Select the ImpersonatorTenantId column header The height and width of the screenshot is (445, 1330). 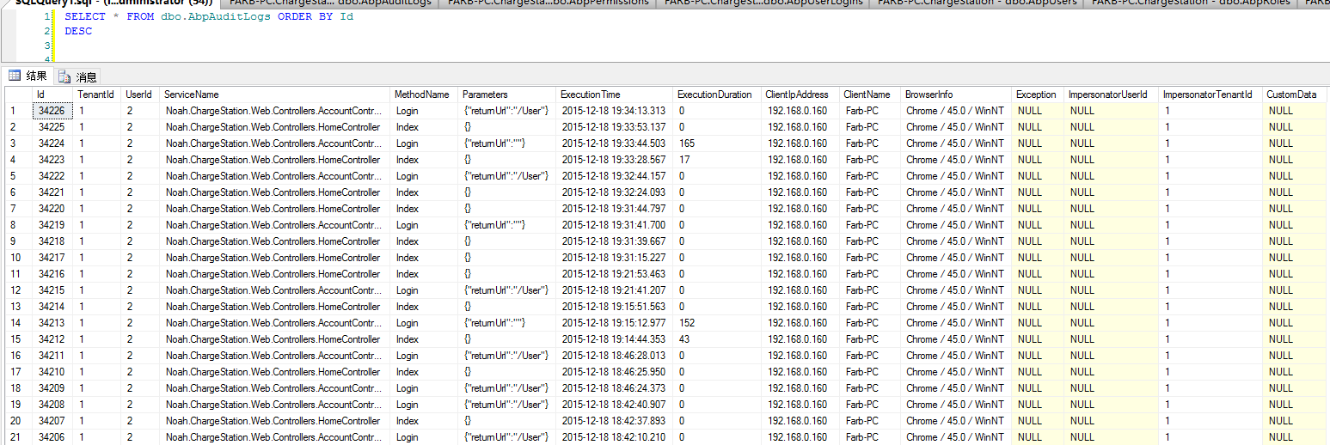1211,94
